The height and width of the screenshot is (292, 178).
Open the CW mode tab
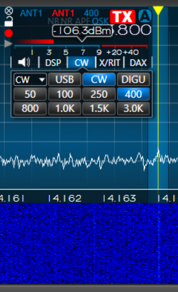tap(81, 63)
